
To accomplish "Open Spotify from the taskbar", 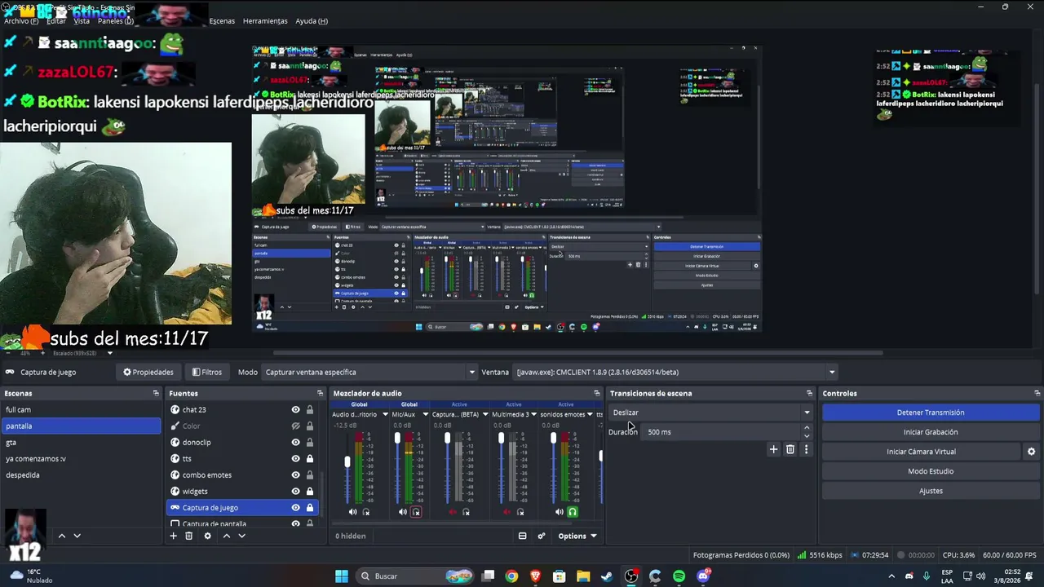I will point(679,576).
